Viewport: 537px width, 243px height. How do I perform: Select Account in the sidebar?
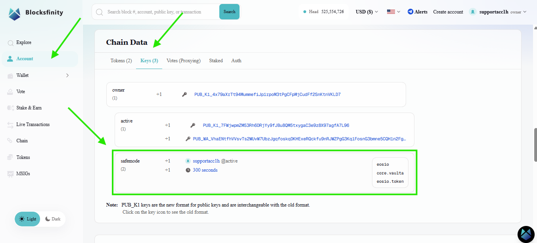pos(40,59)
